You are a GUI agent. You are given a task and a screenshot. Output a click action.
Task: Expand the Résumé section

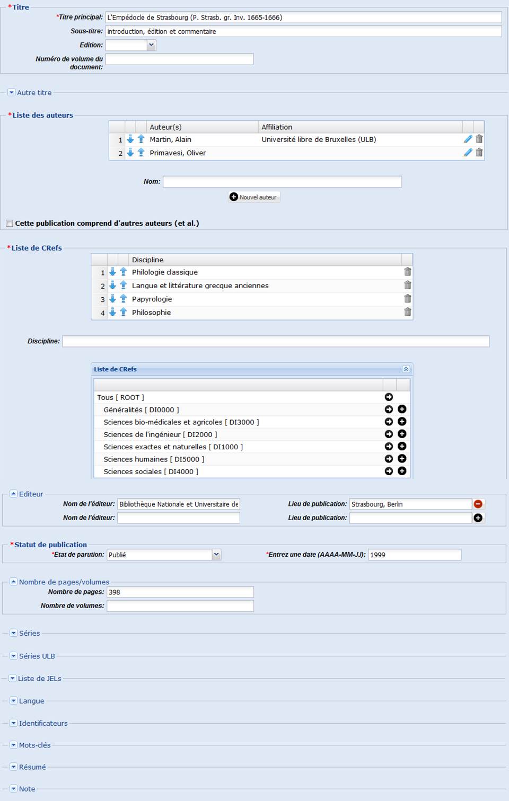pos(14,767)
